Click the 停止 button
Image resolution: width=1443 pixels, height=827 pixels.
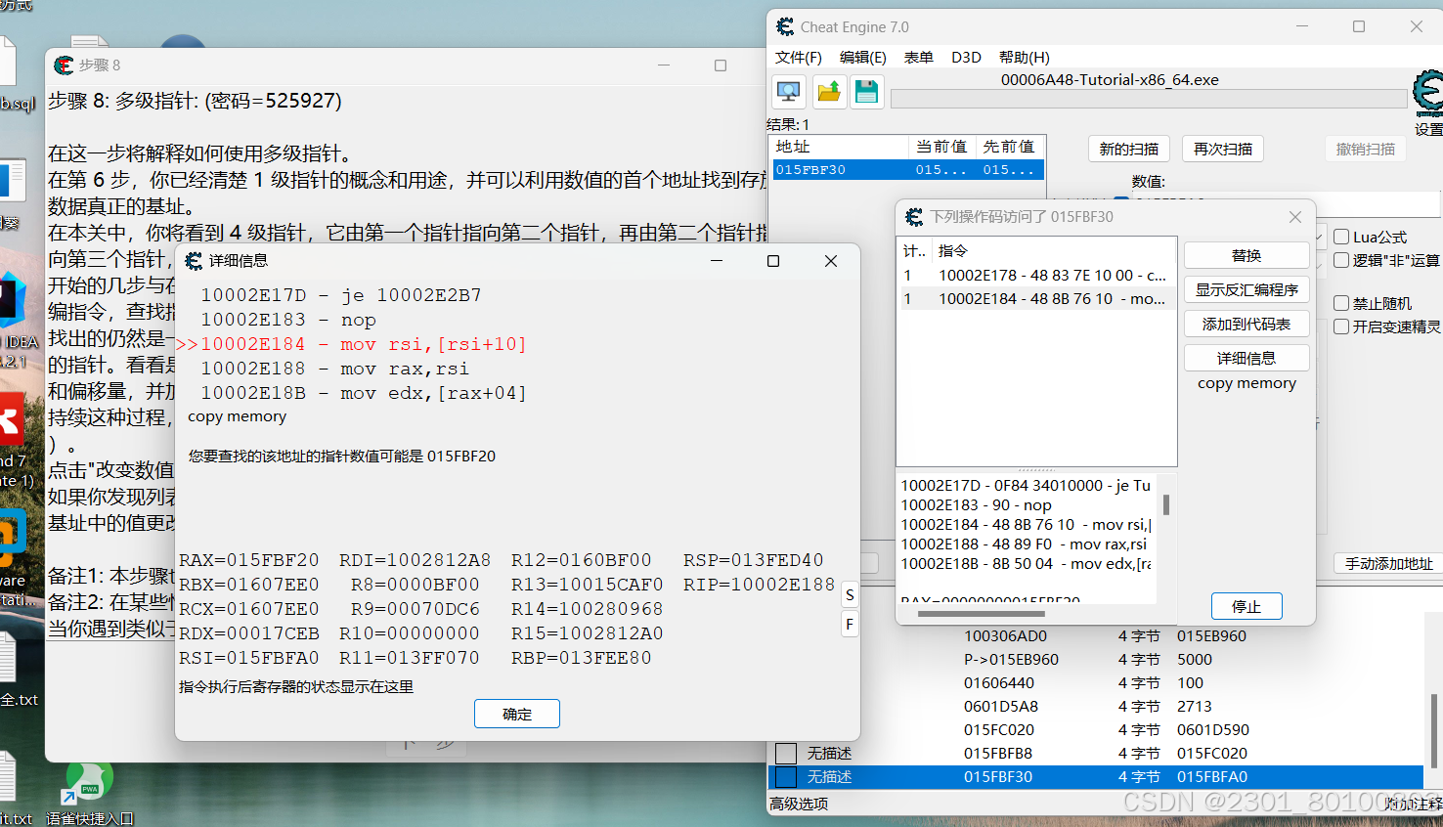(x=1246, y=606)
